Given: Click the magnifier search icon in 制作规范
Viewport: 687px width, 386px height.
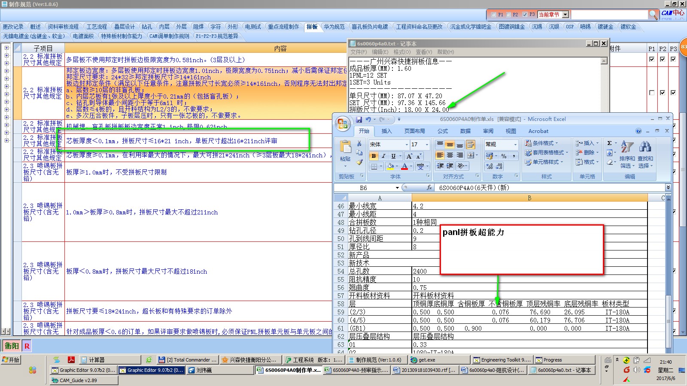Looking at the screenshot, I should tap(653, 15).
